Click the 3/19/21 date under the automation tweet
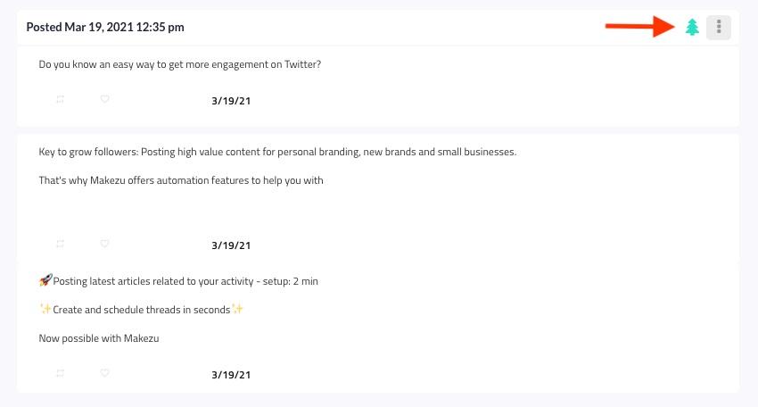This screenshot has height=407, width=758. [x=231, y=245]
